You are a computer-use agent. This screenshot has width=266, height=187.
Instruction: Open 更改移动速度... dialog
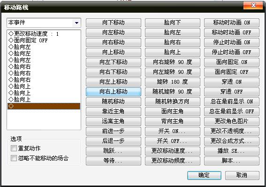coord(173,151)
